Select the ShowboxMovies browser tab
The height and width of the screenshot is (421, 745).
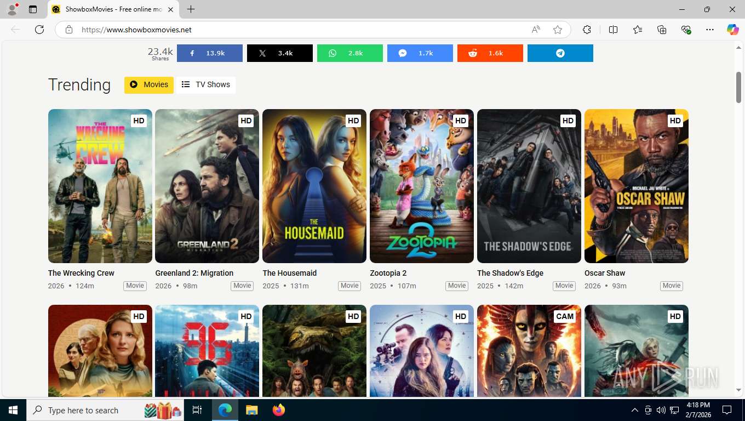point(113,9)
